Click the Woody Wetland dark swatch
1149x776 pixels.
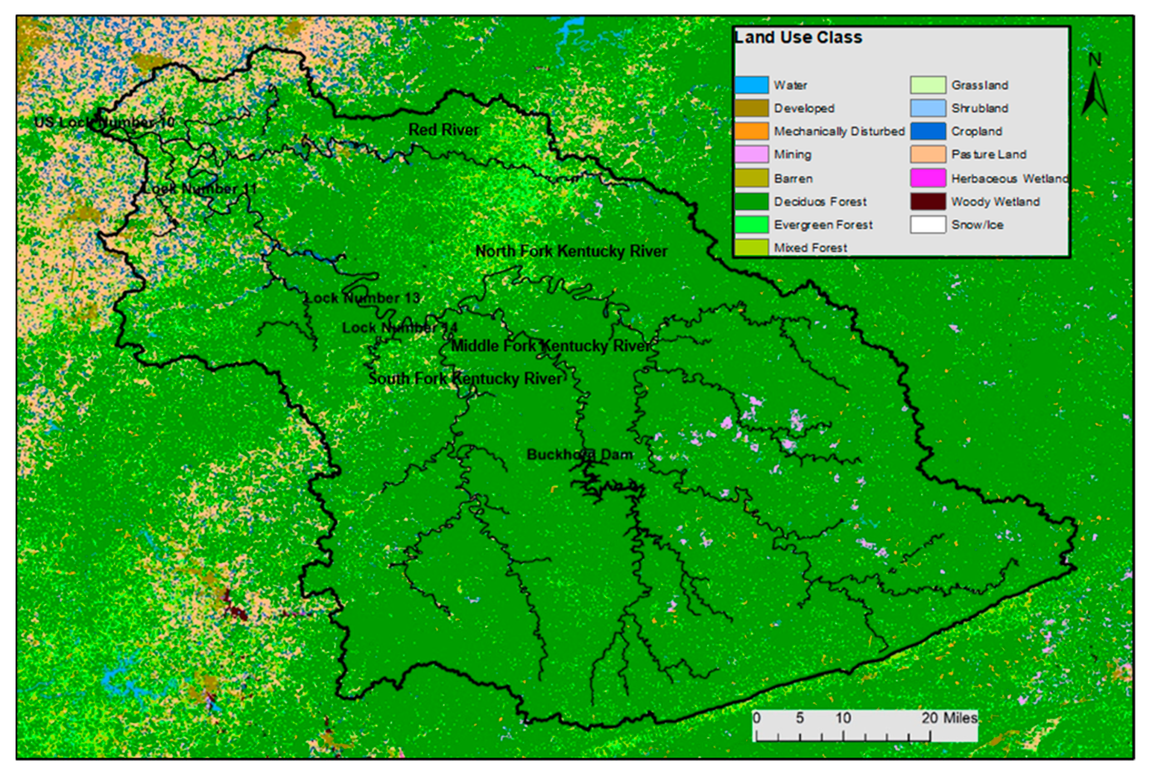point(928,202)
